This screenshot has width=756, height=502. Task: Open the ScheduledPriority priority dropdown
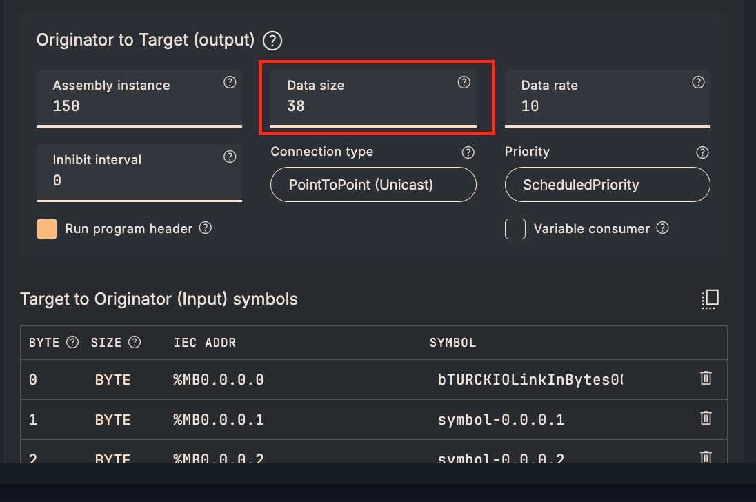[607, 185]
